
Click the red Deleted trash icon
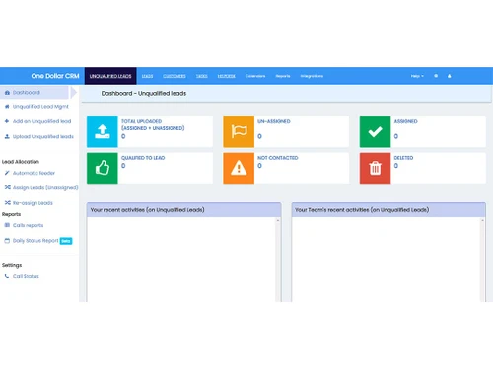point(375,168)
